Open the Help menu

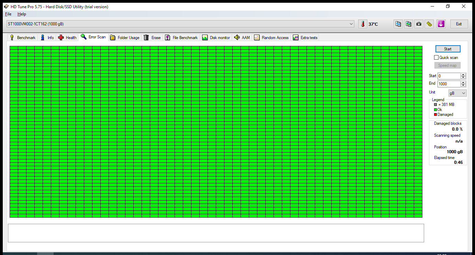pyautogui.click(x=22, y=14)
